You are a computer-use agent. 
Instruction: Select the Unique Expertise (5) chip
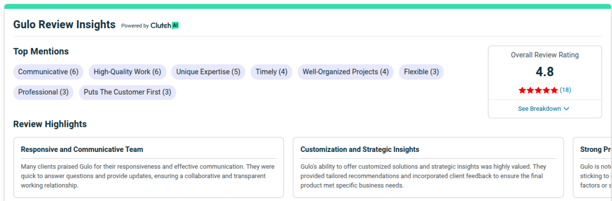208,72
